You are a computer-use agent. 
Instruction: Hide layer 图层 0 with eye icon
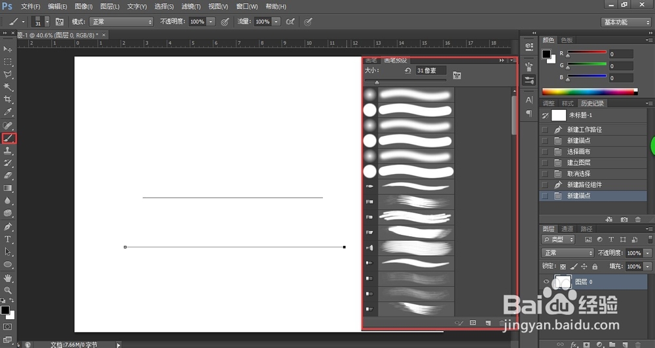[546, 282]
